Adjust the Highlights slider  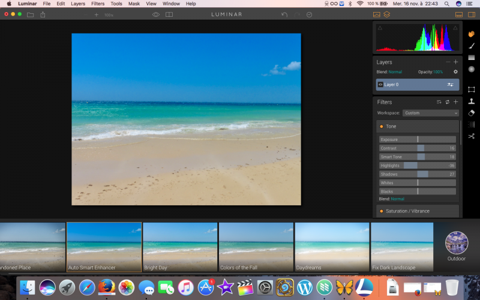(418, 166)
